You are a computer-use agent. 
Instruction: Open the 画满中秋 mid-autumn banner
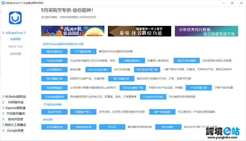(x=73, y=31)
